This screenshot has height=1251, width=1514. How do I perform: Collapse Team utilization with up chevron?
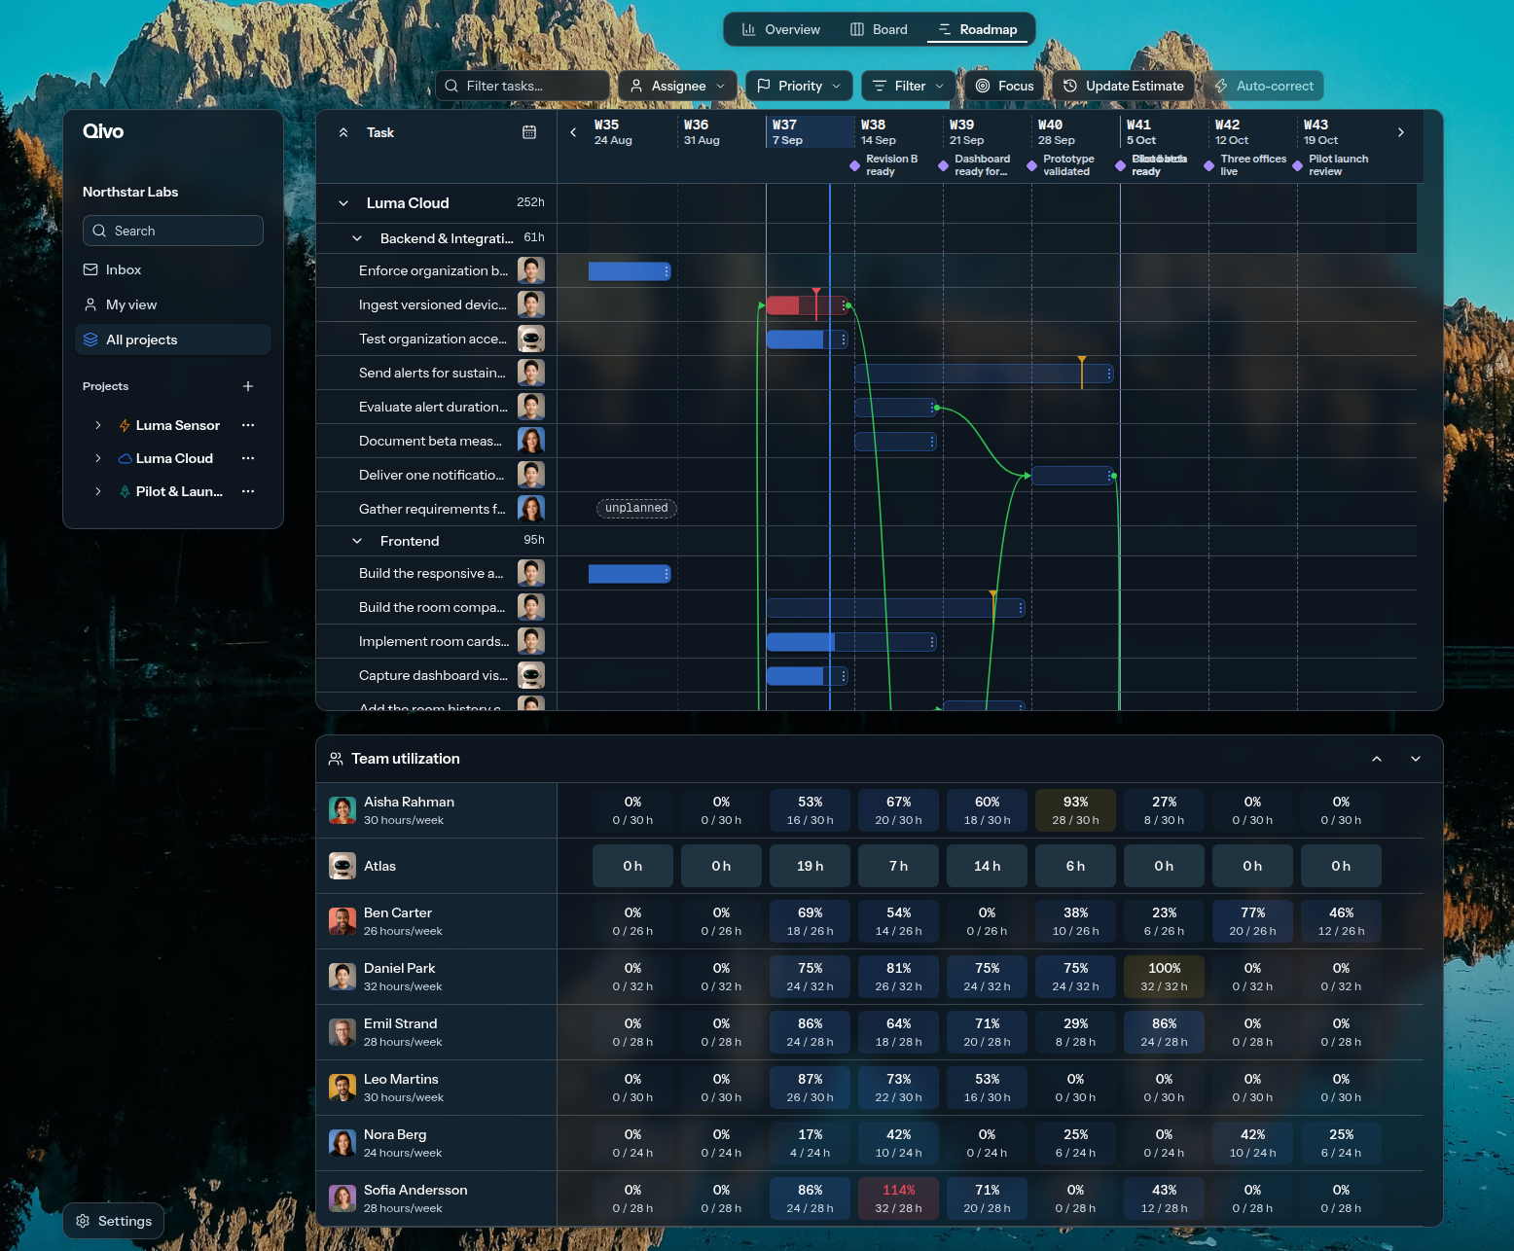(1377, 759)
